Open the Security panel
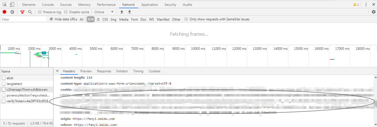The height and width of the screenshot is (127, 377). click(170, 4)
